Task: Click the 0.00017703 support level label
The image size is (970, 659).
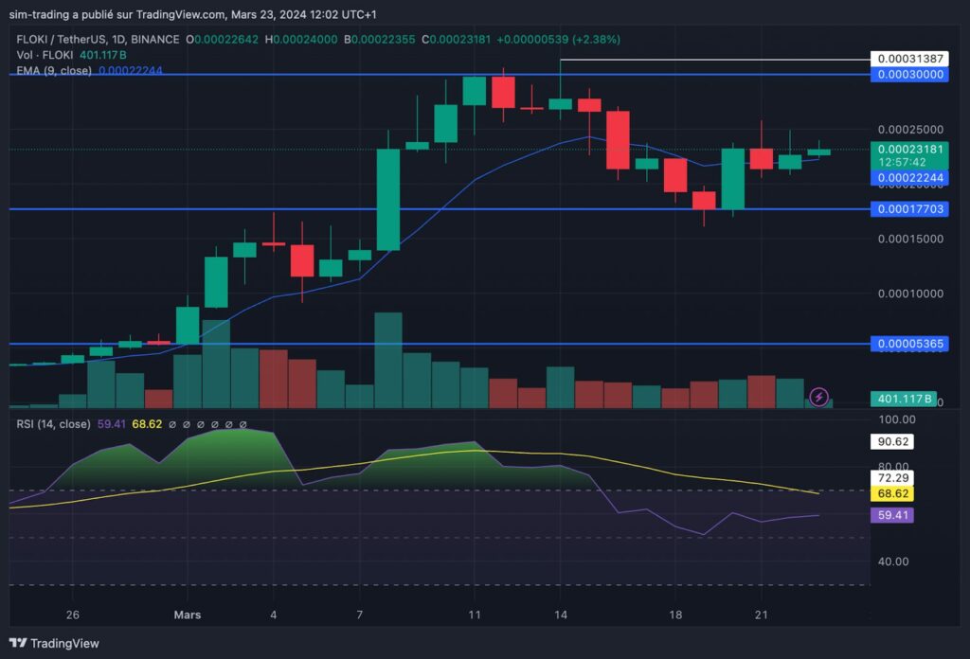Action: tap(909, 209)
